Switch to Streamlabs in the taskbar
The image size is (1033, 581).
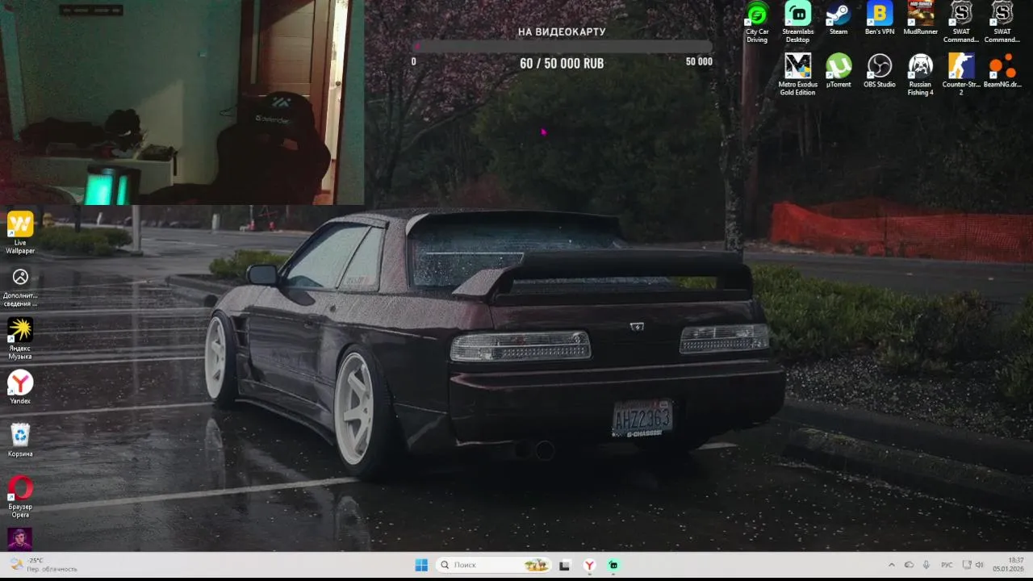pyautogui.click(x=613, y=565)
